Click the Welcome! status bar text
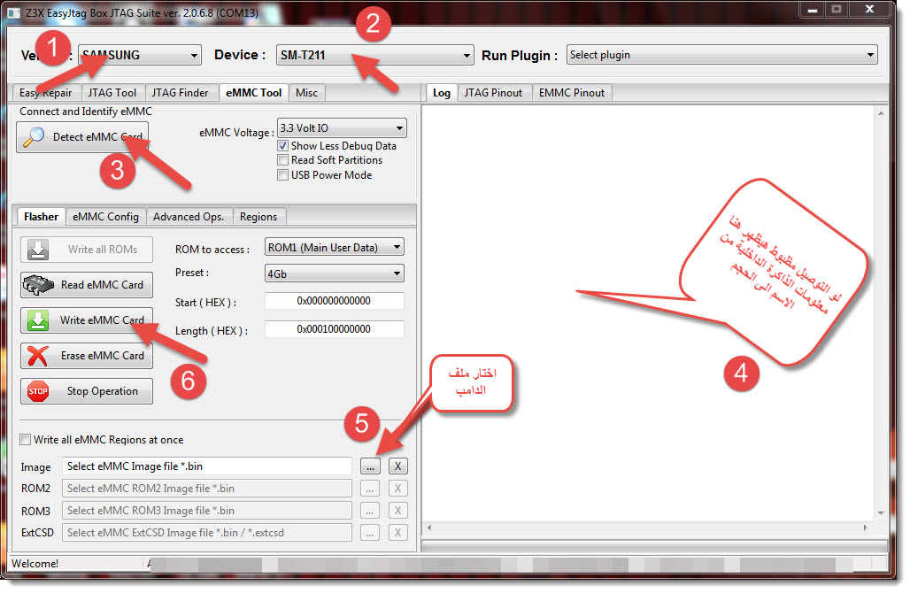The width and height of the screenshot is (910, 593). pyautogui.click(x=35, y=564)
